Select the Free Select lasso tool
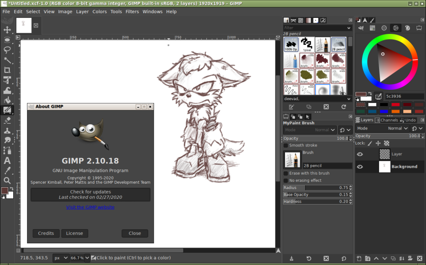426x265 pixels. click(7, 50)
